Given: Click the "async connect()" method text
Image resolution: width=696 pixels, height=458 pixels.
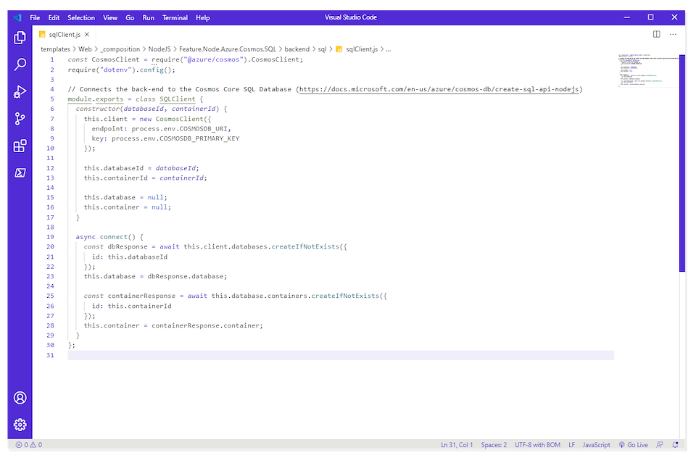Looking at the screenshot, I should pyautogui.click(x=106, y=237).
